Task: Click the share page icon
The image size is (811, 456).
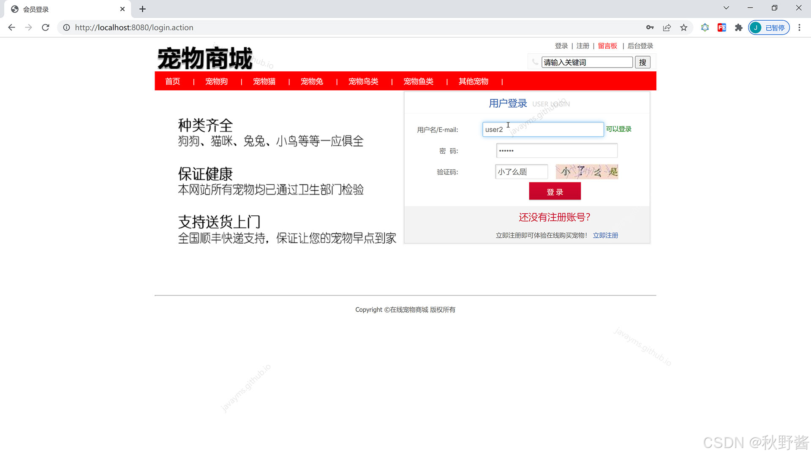Action: coord(667,27)
